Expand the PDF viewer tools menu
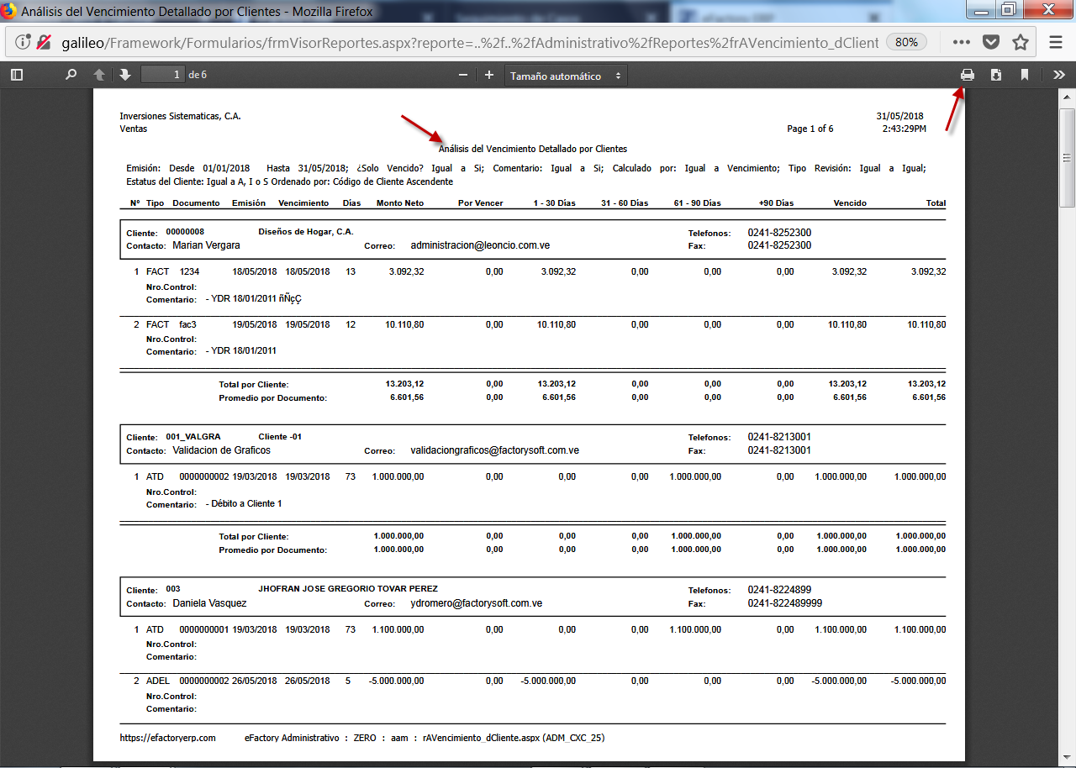This screenshot has width=1076, height=768. [1059, 75]
